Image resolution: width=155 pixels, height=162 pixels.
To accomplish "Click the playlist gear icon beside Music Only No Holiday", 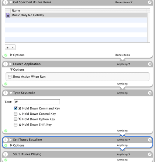I will (8, 16).
